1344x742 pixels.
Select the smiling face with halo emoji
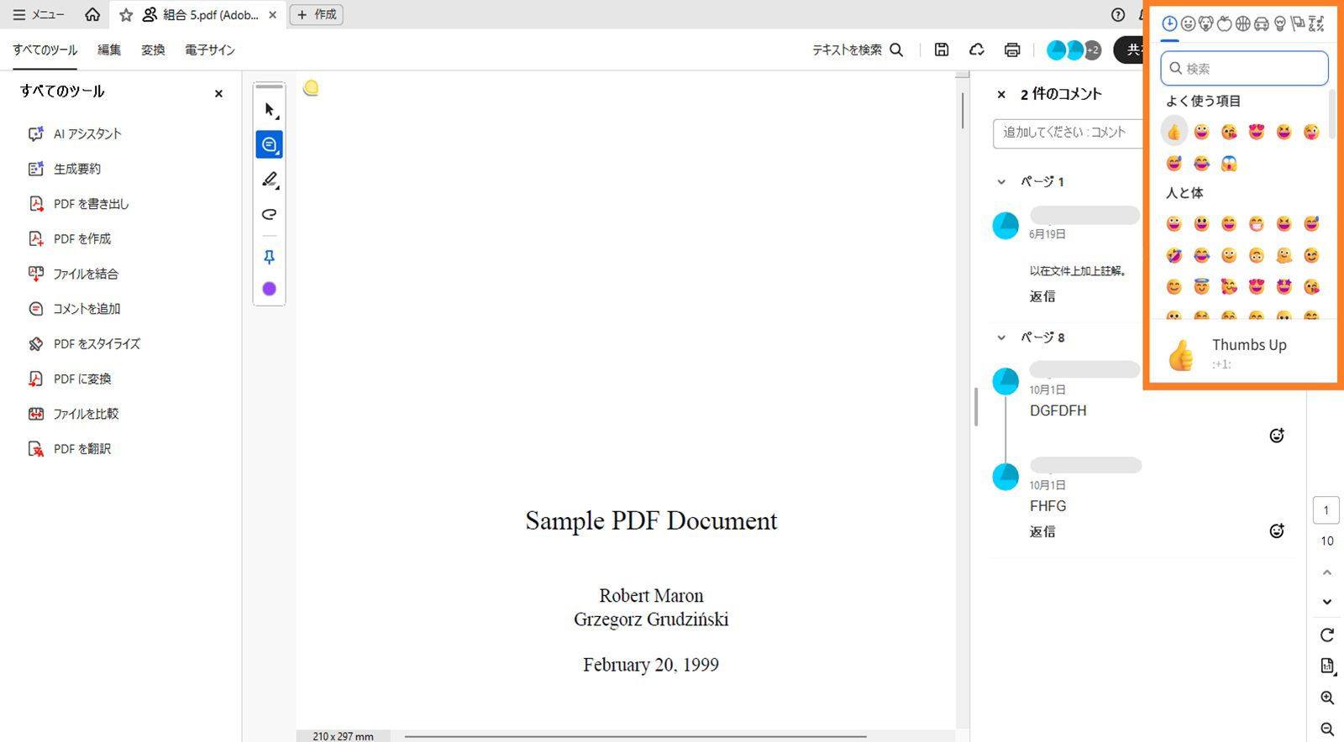pyautogui.click(x=1201, y=287)
